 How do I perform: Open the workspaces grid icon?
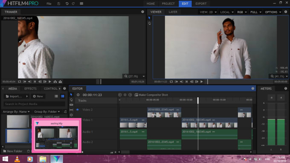81,4
